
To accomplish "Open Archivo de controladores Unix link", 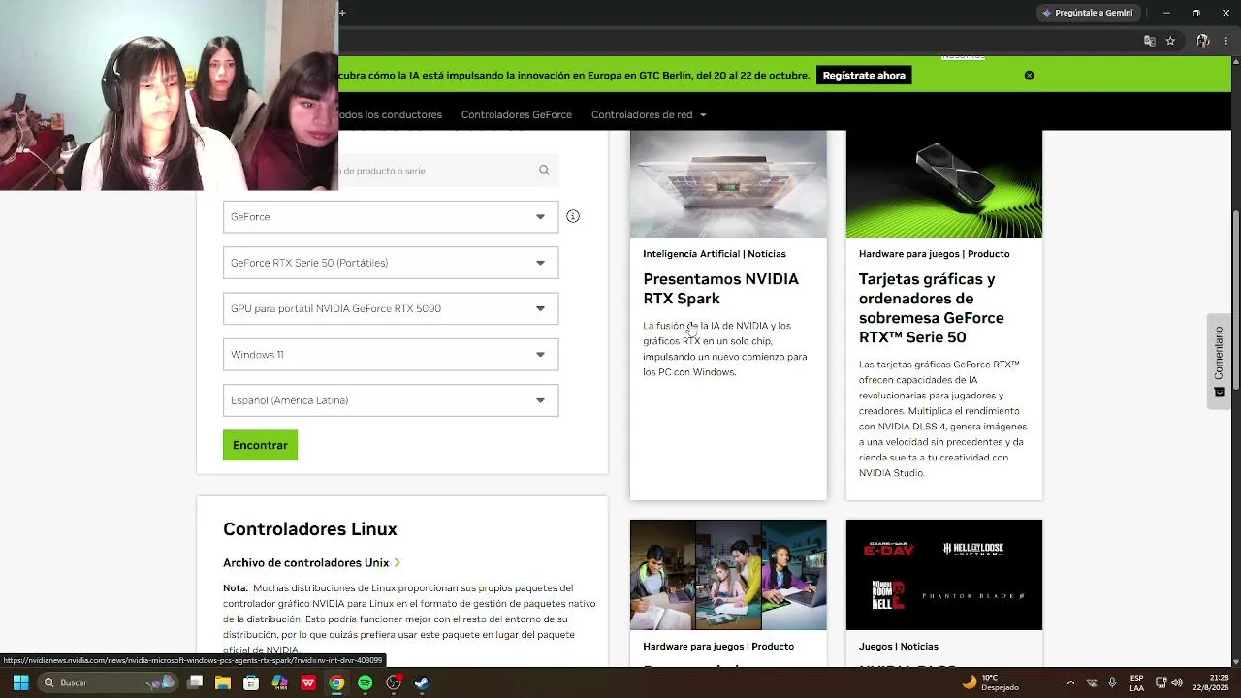I will (311, 562).
